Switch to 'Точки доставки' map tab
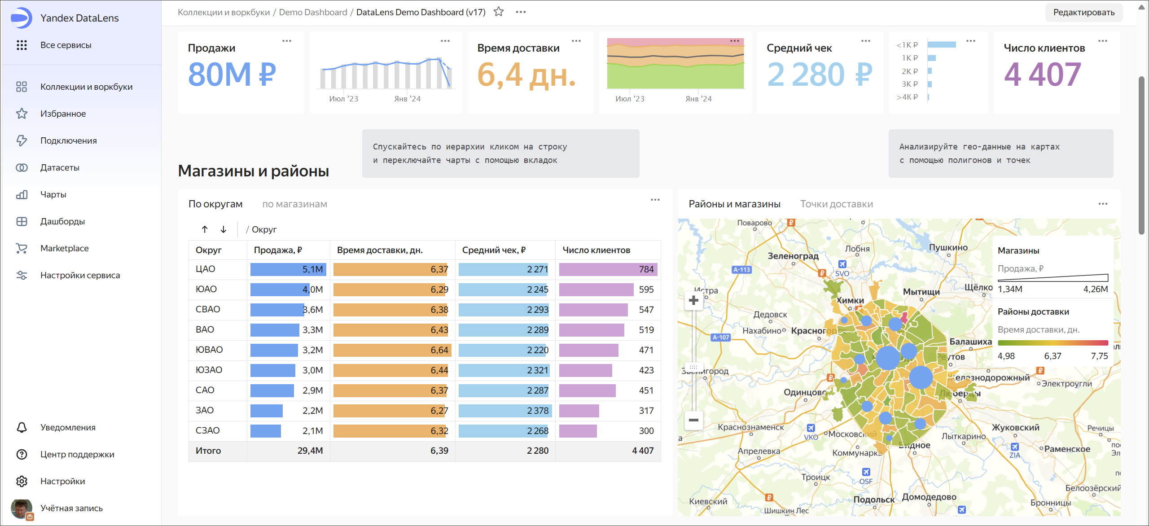Image resolution: width=1149 pixels, height=526 pixels. pyautogui.click(x=836, y=204)
